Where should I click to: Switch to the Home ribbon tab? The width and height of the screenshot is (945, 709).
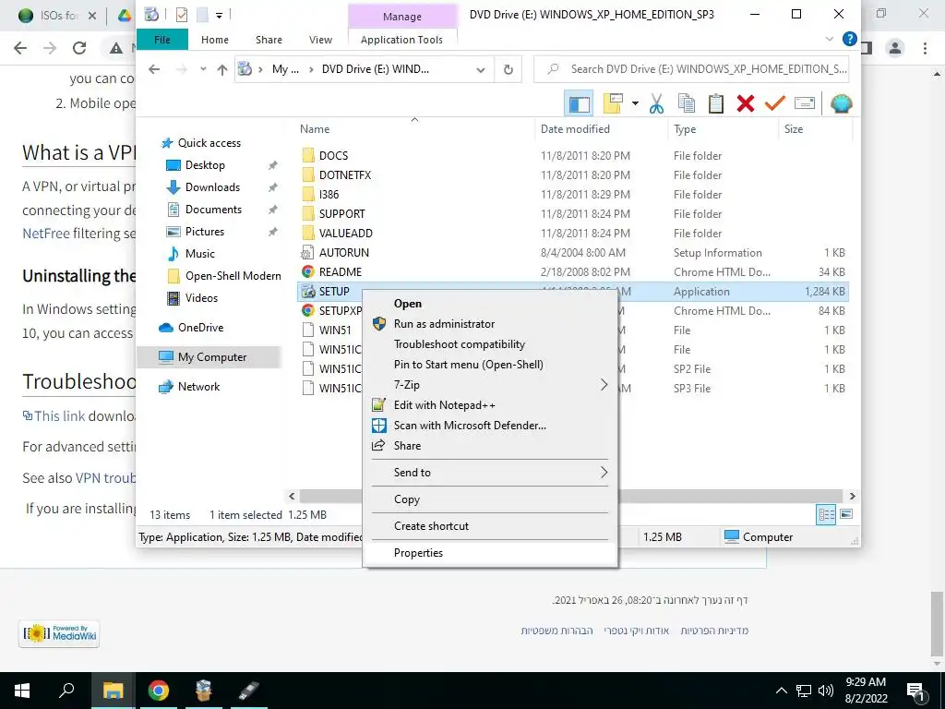214,40
